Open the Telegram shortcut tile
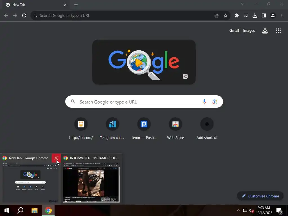The width and height of the screenshot is (288, 216). [x=112, y=129]
